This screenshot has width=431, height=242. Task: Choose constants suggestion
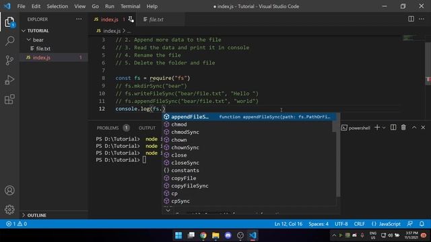(x=248, y=170)
